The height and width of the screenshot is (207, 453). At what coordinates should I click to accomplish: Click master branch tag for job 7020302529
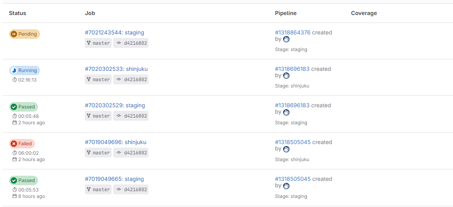point(98,116)
